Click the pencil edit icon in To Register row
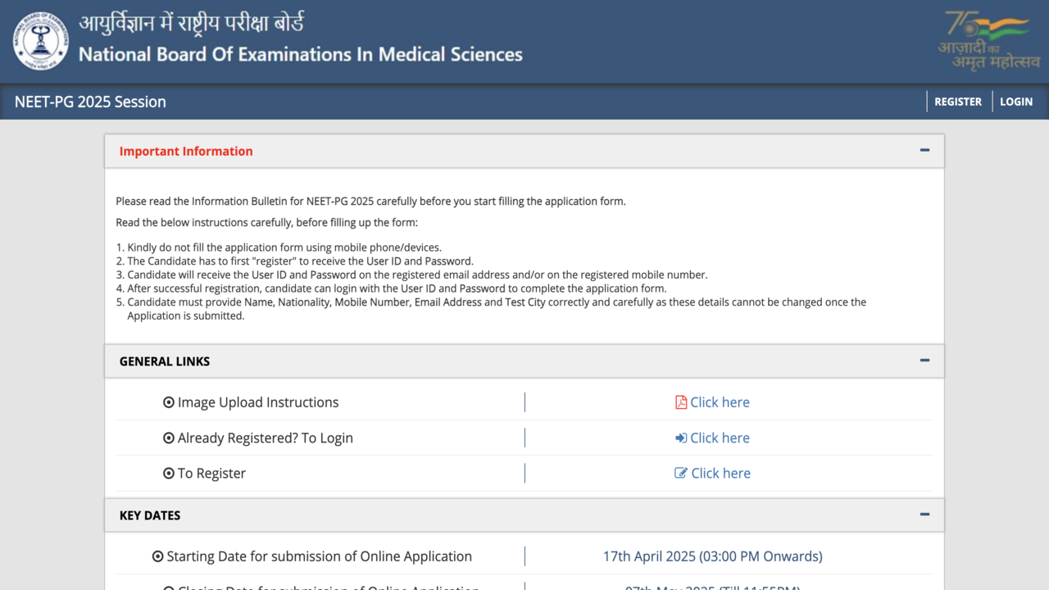The width and height of the screenshot is (1049, 590). pyautogui.click(x=680, y=474)
